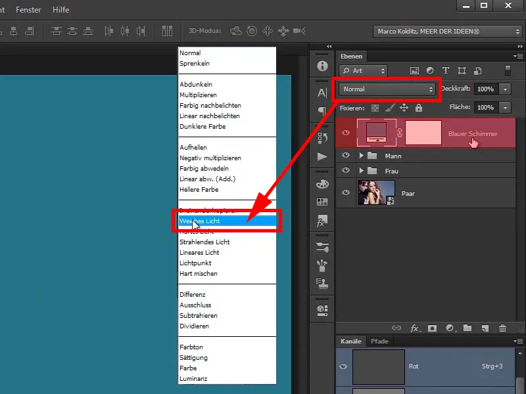Open the Fläche fill dropdown arrow
The height and width of the screenshot is (394, 526).
coord(505,108)
